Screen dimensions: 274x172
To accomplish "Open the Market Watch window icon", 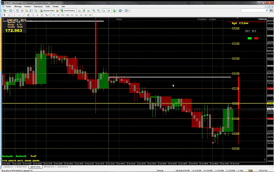I will (x=18, y=11).
